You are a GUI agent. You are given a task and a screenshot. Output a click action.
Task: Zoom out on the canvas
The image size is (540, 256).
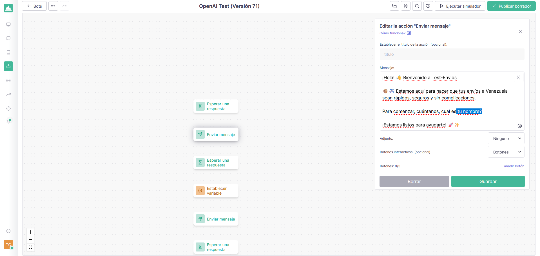pyautogui.click(x=30, y=240)
